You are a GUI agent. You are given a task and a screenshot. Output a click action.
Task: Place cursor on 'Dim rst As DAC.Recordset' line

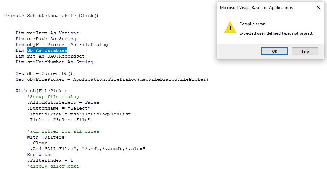click(x=50, y=56)
